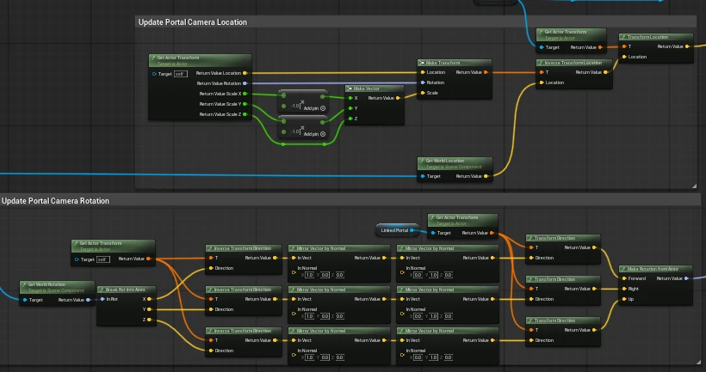Click the Y output pin on Break Rot Into Axes
The image size is (706, 372).
[150, 309]
